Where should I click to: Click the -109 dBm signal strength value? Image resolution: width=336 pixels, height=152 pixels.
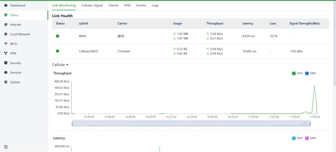point(296,51)
